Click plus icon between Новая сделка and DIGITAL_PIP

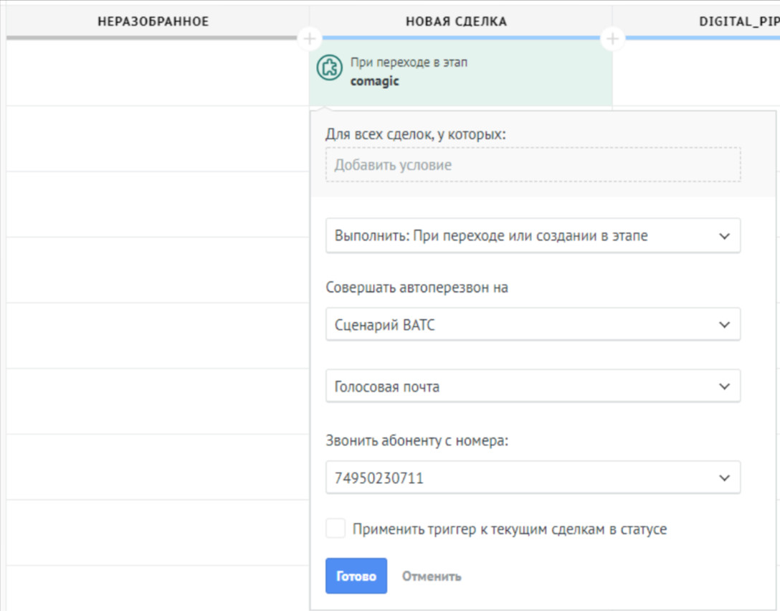coord(613,38)
